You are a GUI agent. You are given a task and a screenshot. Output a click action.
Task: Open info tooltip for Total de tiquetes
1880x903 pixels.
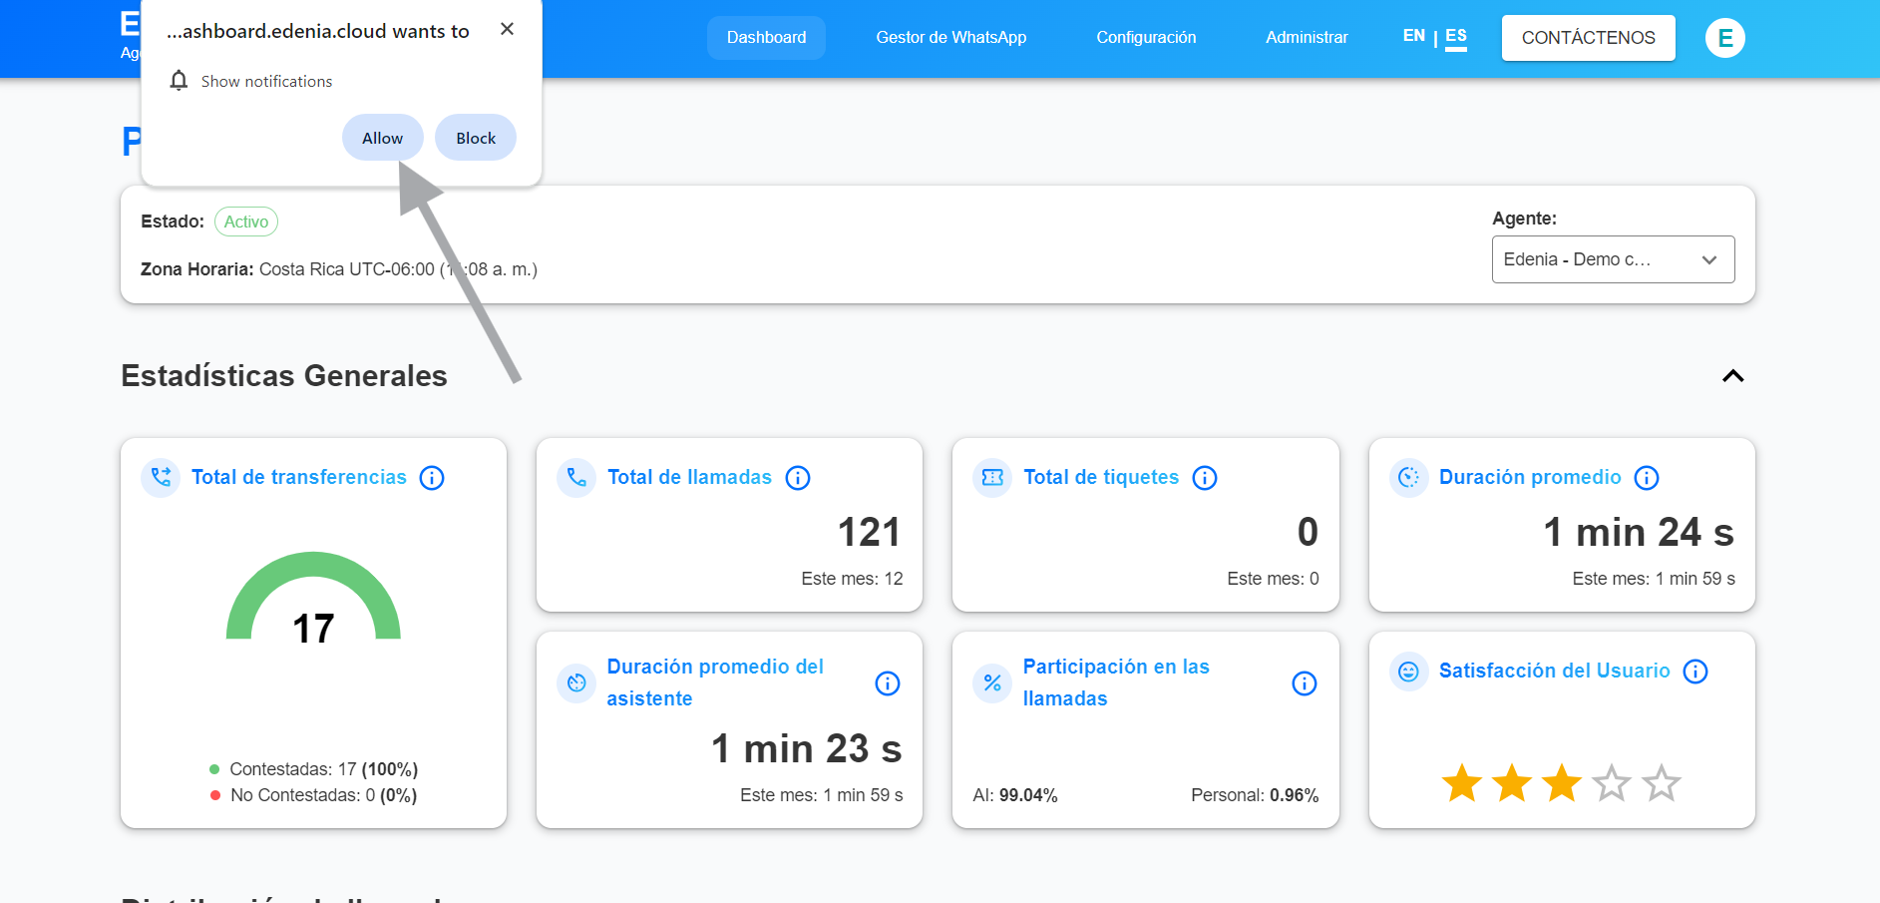click(1205, 478)
